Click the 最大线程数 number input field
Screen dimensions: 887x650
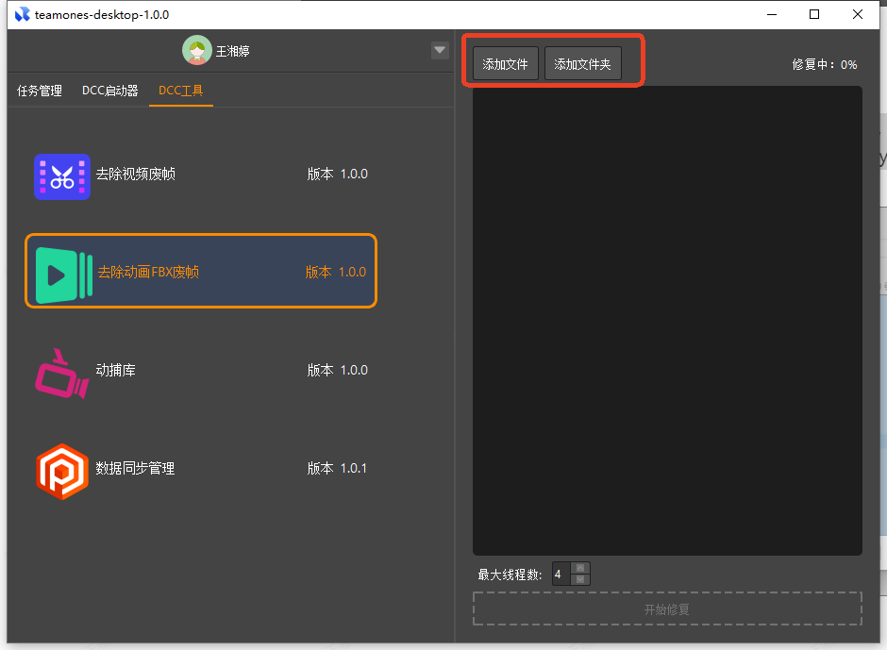[561, 574]
